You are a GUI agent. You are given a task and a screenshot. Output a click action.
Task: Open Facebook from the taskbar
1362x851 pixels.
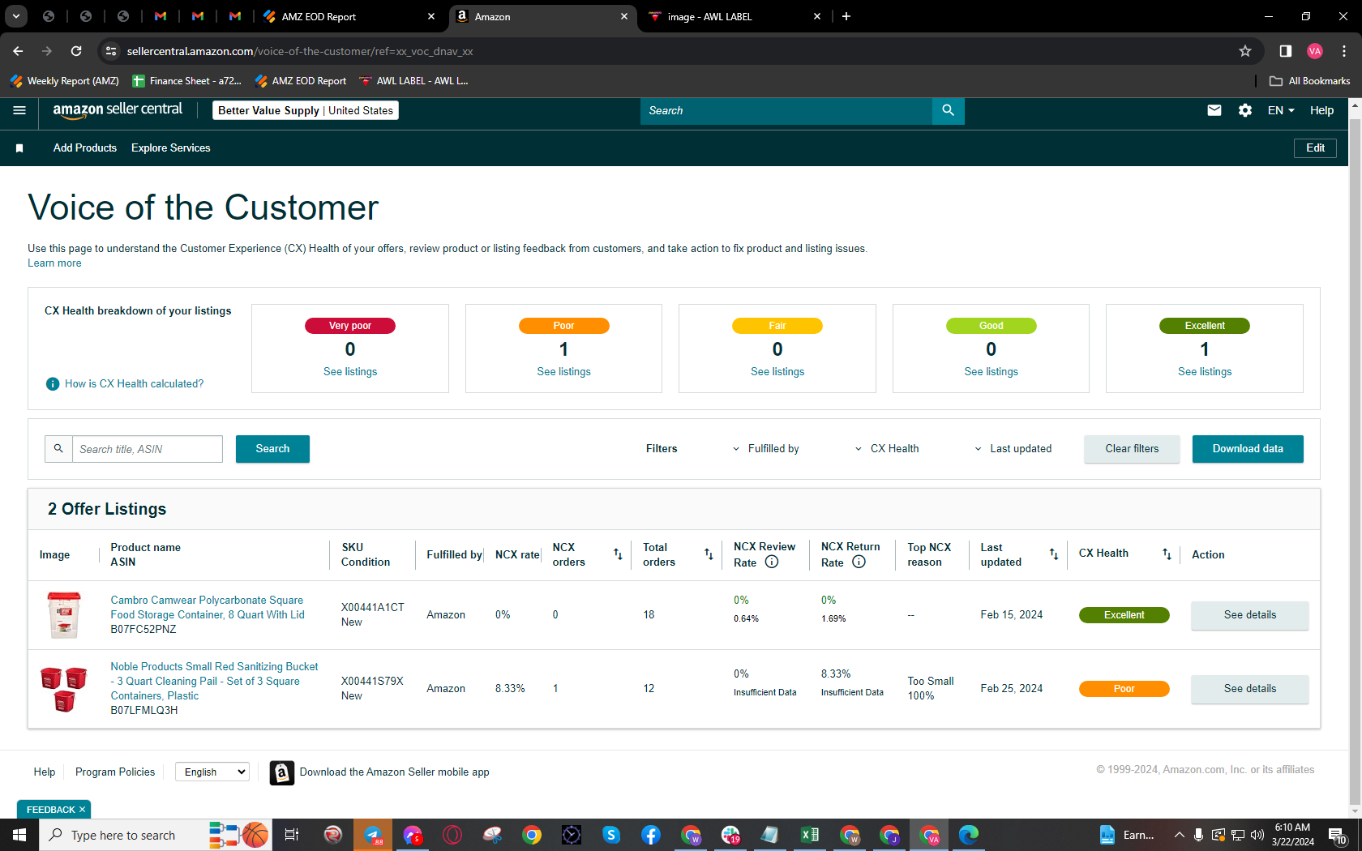(x=651, y=835)
